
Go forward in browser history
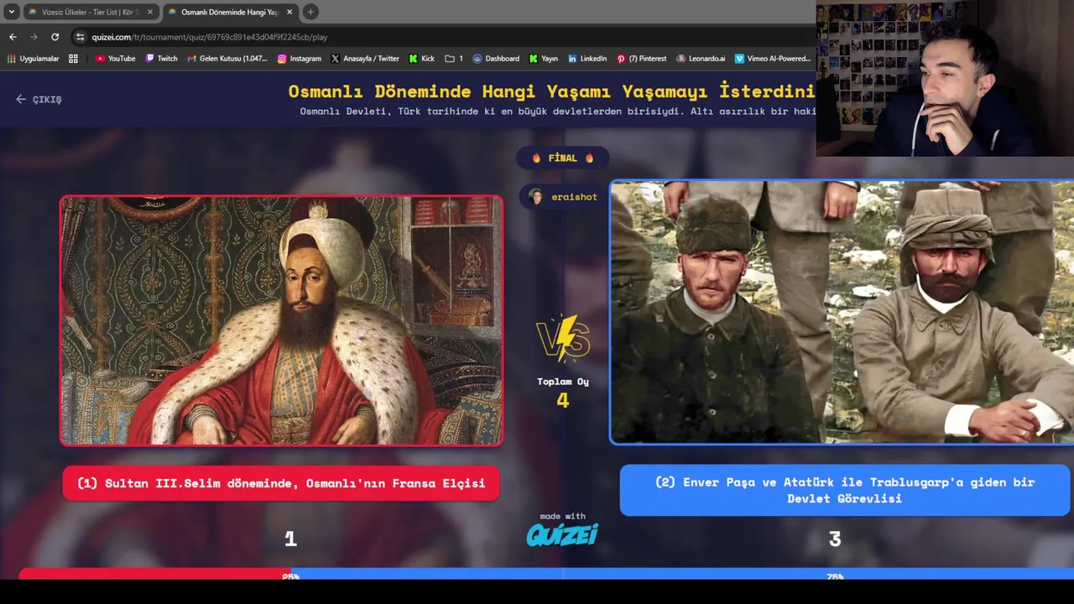34,37
